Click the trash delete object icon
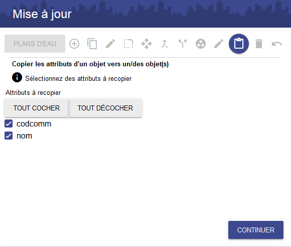The height and width of the screenshot is (247, 291). coord(259,44)
